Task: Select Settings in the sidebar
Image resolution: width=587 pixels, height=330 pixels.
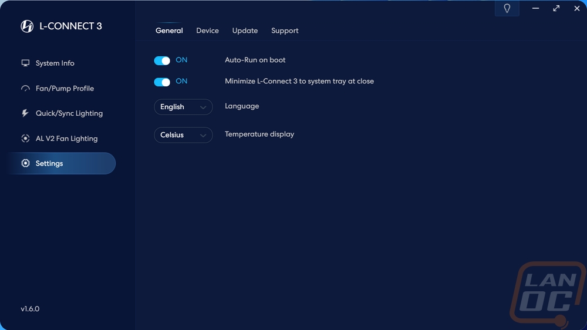Action: pyautogui.click(x=62, y=163)
